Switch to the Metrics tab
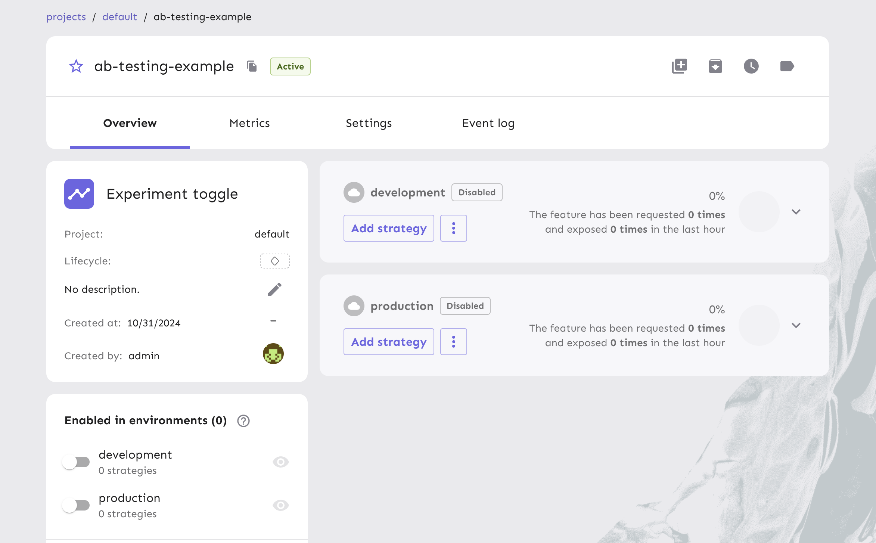This screenshot has height=543, width=876. click(x=249, y=123)
